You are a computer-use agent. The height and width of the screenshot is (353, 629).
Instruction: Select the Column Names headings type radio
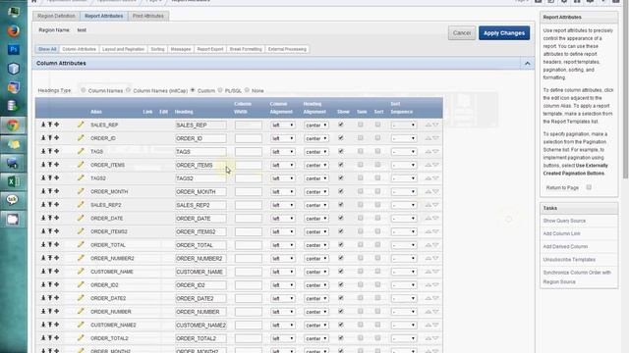(x=83, y=90)
